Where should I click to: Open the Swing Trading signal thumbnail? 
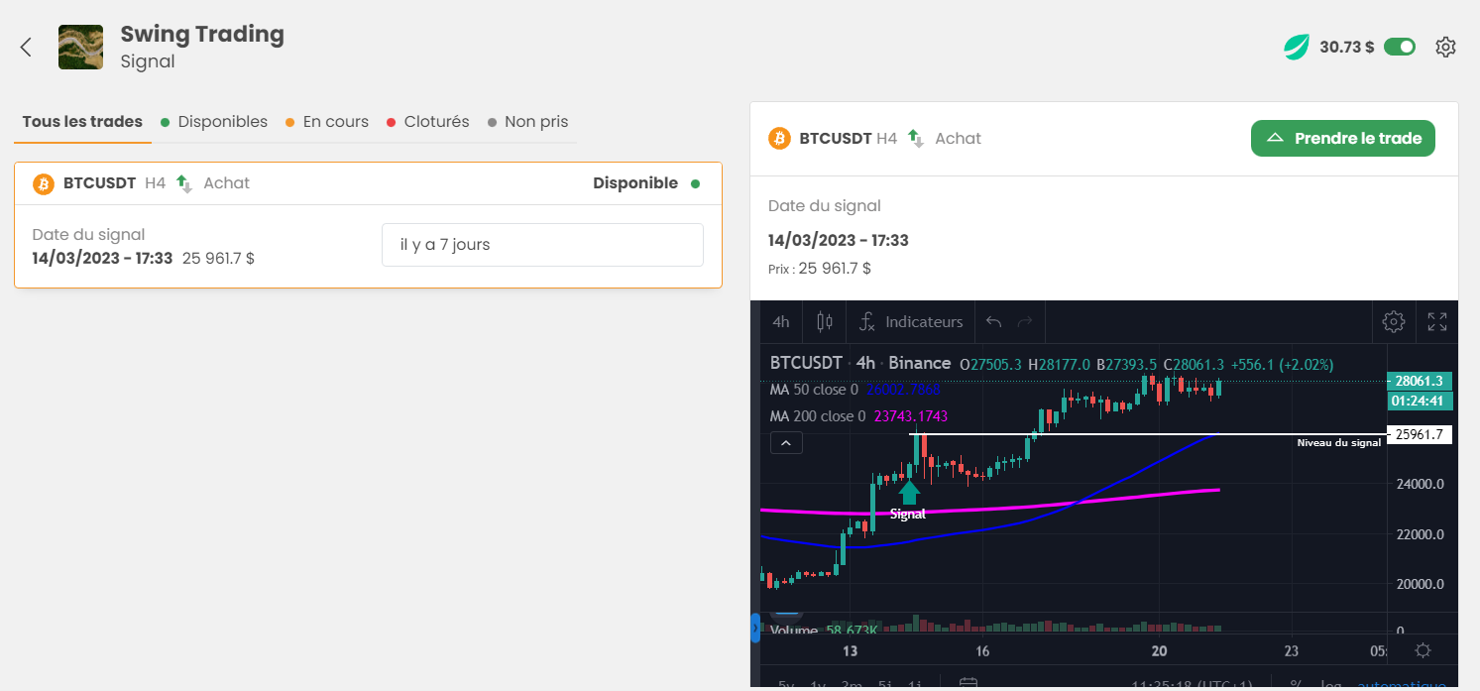pos(81,47)
